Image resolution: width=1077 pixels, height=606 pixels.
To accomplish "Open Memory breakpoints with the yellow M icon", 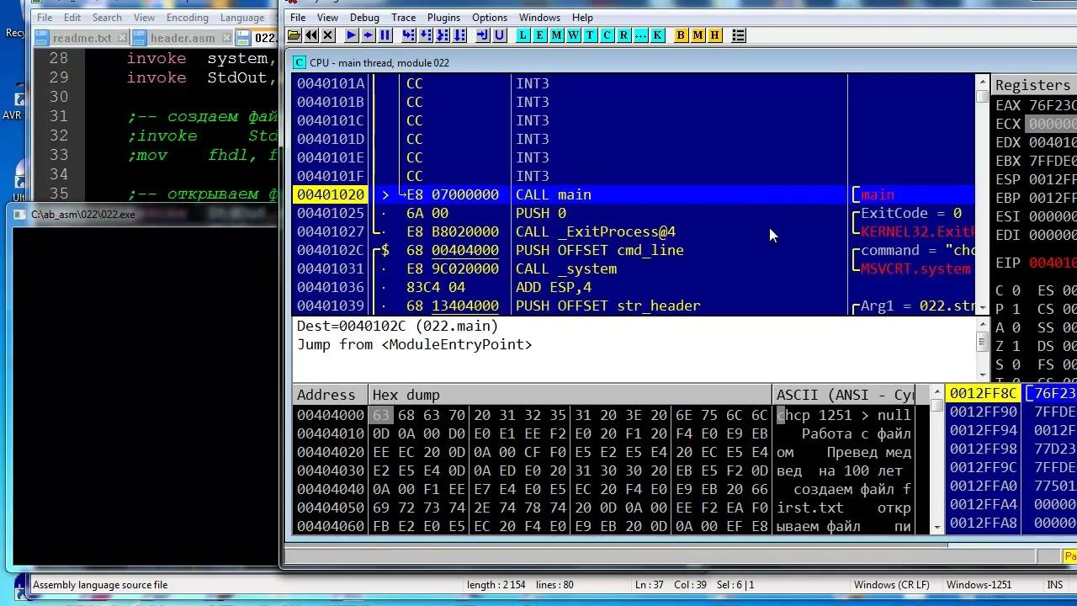I will [x=698, y=35].
